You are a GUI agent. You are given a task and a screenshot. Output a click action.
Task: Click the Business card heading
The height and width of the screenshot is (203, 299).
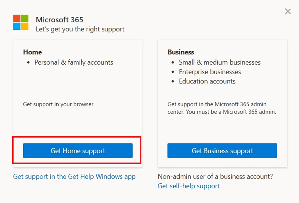[x=181, y=52]
